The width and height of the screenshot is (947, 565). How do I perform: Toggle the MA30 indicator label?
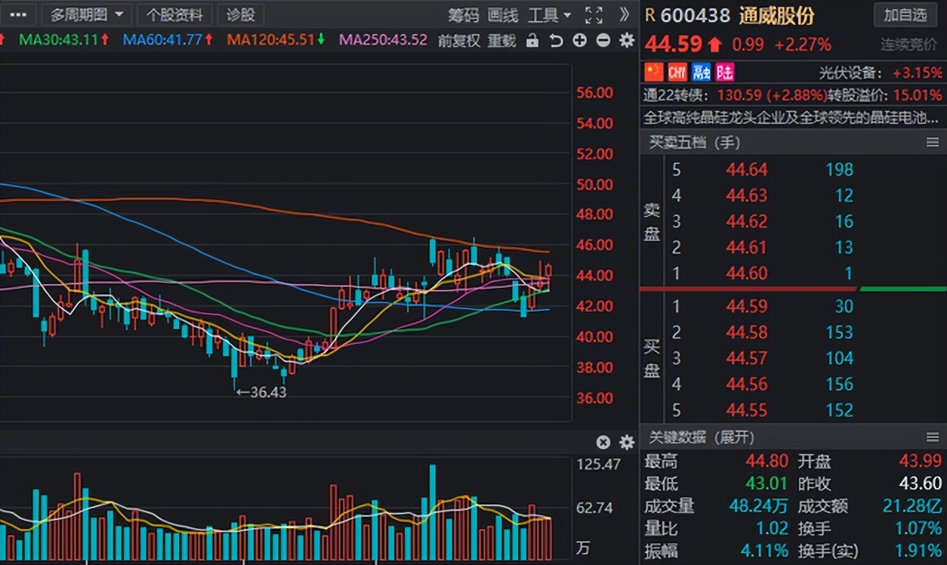point(64,40)
